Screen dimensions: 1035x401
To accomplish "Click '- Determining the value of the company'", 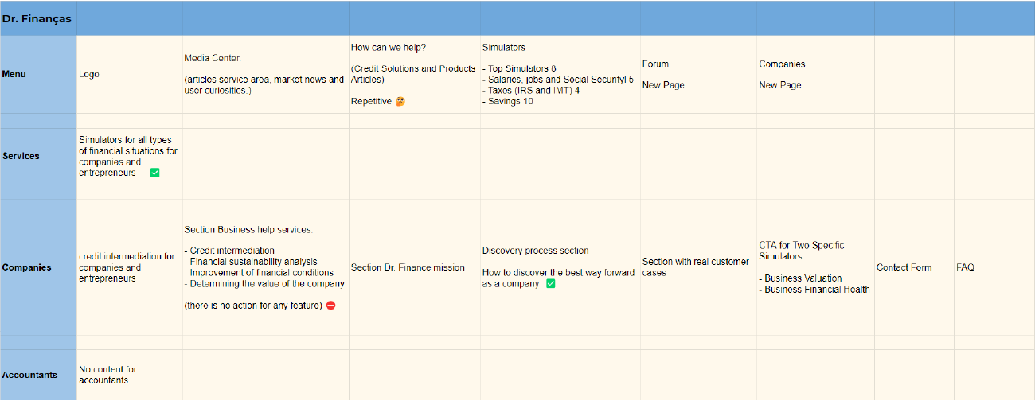I will [x=264, y=284].
